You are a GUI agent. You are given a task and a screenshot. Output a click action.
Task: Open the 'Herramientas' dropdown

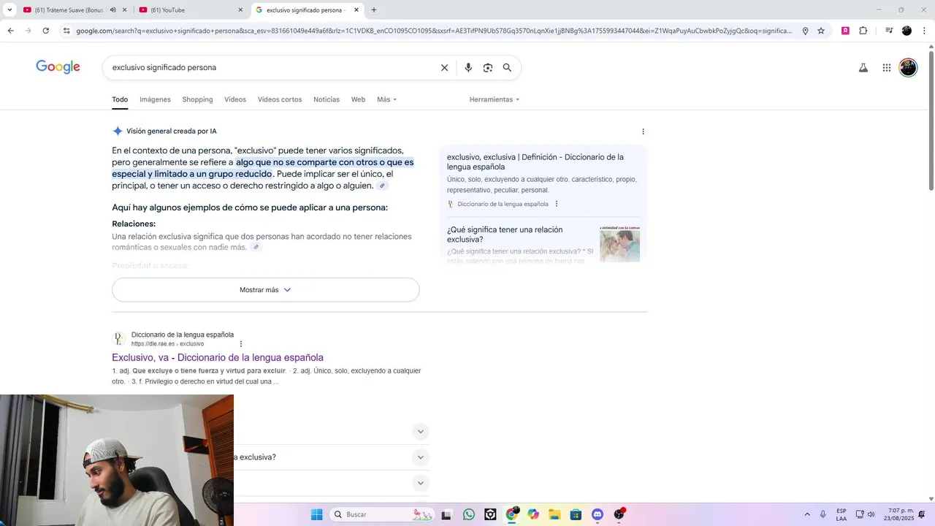(x=495, y=99)
